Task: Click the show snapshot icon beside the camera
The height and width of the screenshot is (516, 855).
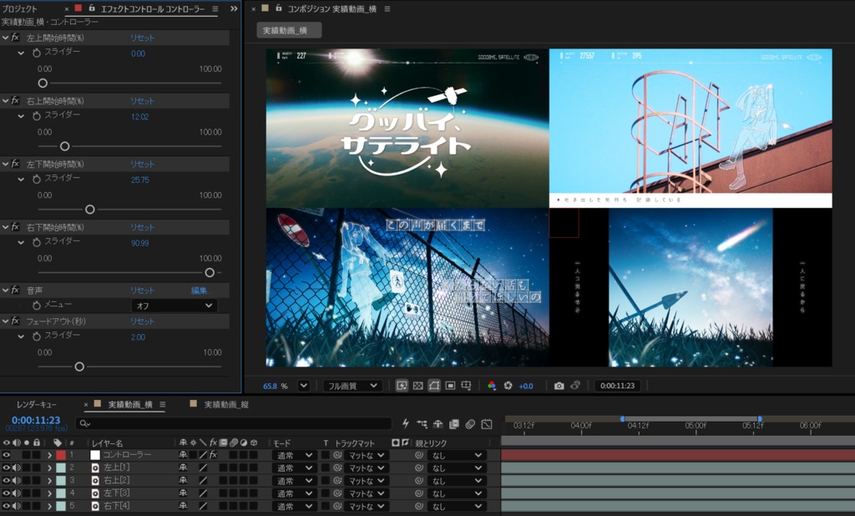Action: pyautogui.click(x=575, y=386)
